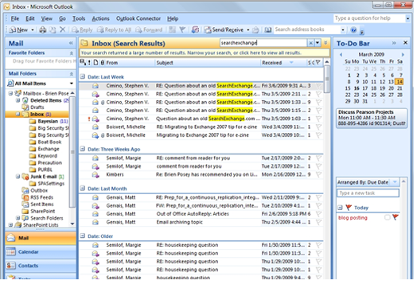The image size is (417, 296).
Task: Open the Outlook Connector menu
Action: coord(138,18)
